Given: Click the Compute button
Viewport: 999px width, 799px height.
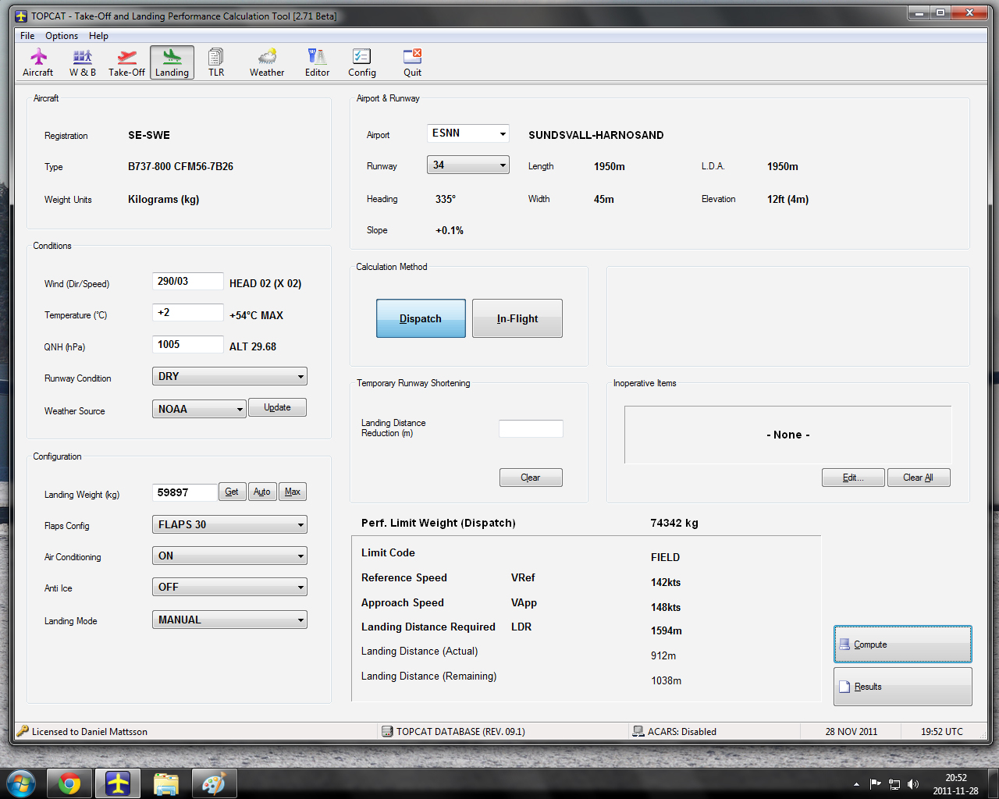Looking at the screenshot, I should (903, 645).
